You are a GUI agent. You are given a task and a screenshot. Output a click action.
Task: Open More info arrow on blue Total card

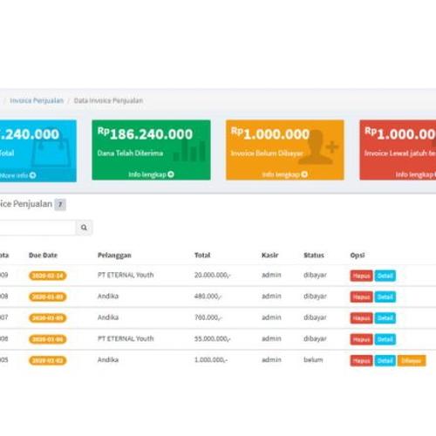pos(32,175)
